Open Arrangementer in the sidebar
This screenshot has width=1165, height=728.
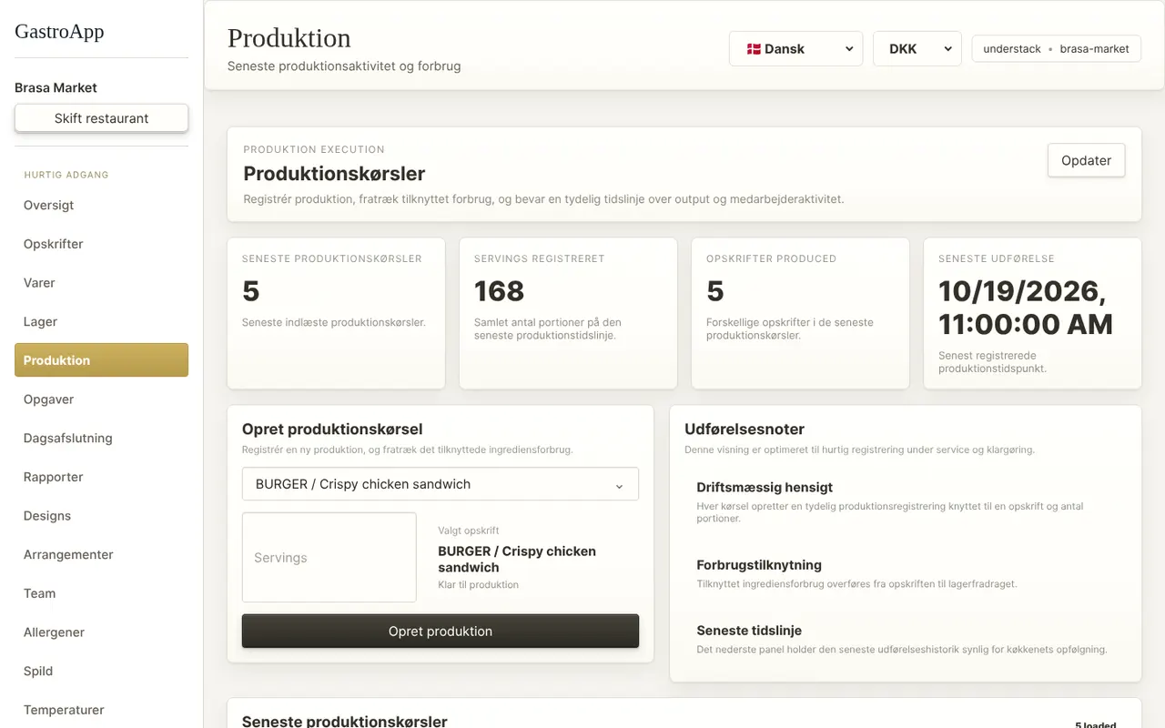[x=101, y=554]
